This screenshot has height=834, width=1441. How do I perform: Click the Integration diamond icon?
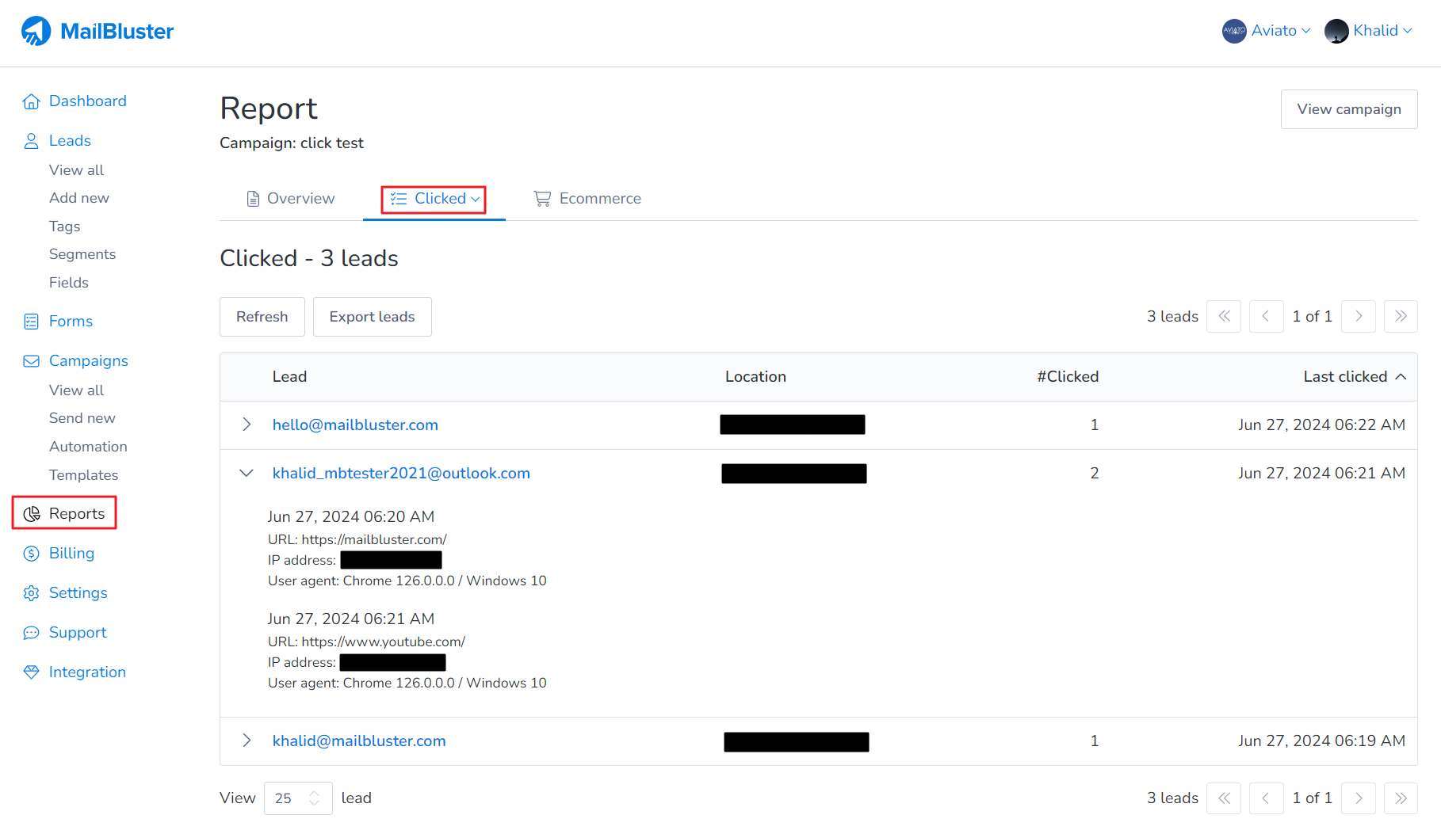[31, 672]
